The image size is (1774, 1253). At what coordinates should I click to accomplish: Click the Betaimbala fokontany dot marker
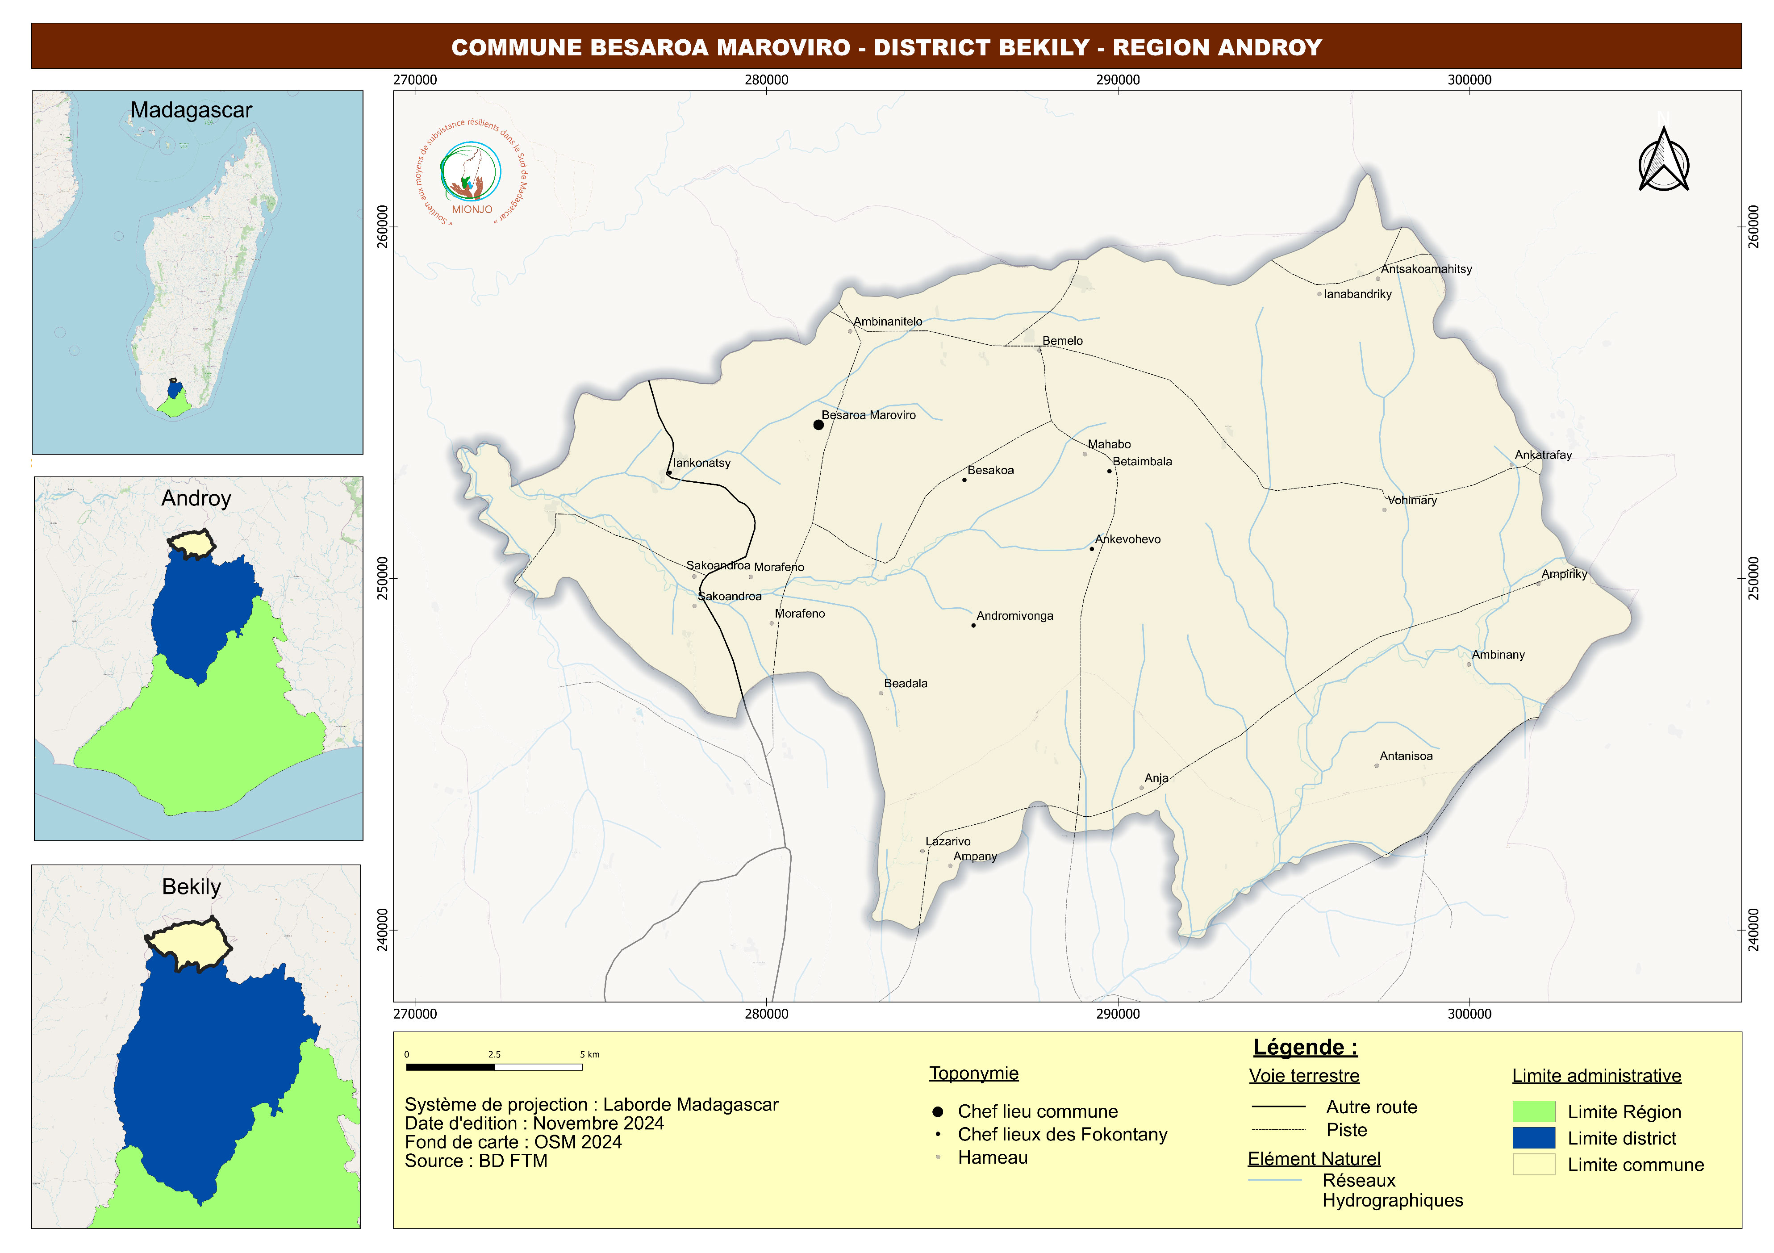[1110, 471]
